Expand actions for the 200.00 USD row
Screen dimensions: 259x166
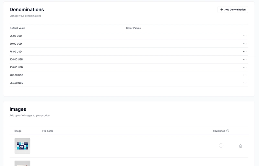[245, 75]
